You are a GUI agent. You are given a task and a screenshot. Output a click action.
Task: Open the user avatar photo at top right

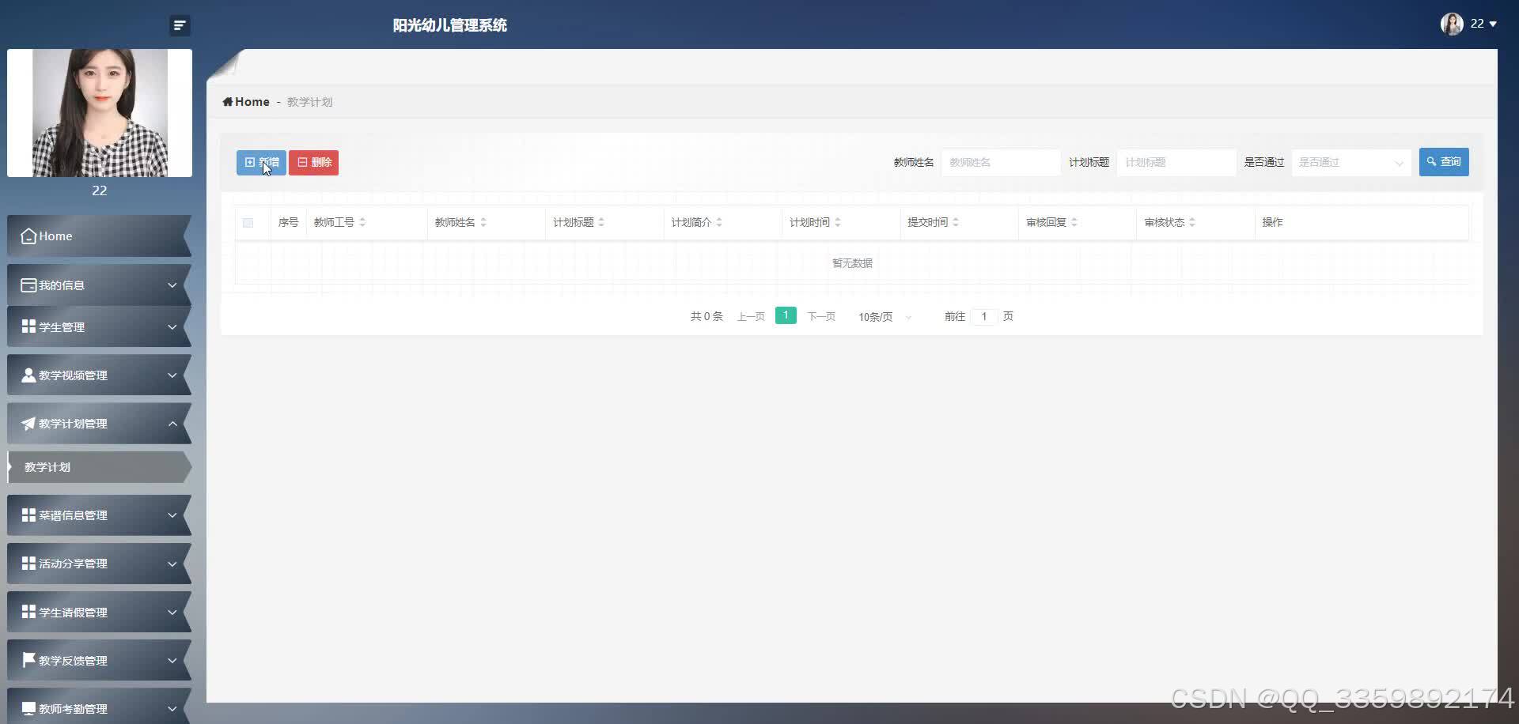click(x=1453, y=24)
